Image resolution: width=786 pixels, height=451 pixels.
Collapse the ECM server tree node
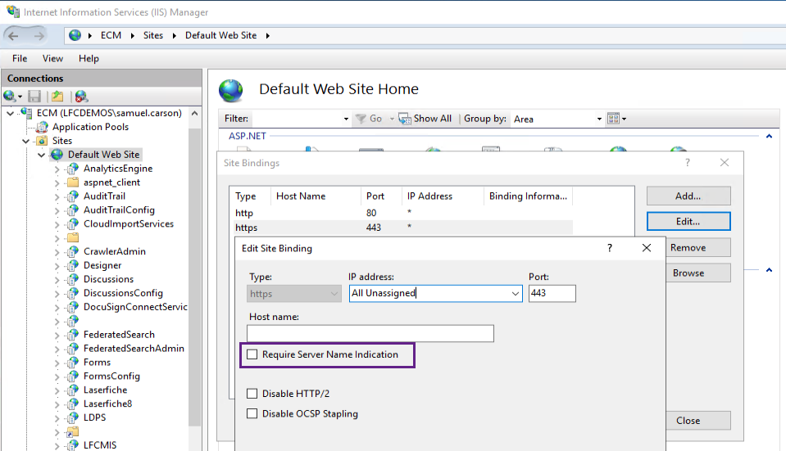(x=11, y=114)
